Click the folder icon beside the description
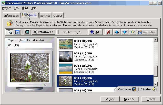Viewport: 163px width, 105px height. point(10,23)
